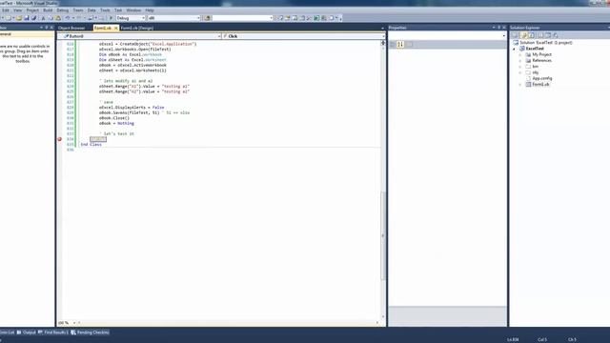Open the Tools menu

point(105,10)
